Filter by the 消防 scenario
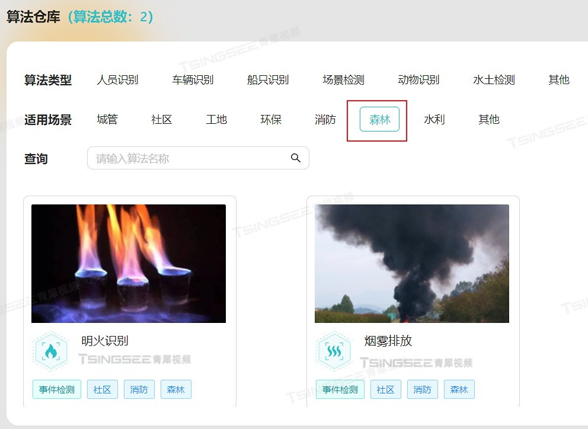 325,120
